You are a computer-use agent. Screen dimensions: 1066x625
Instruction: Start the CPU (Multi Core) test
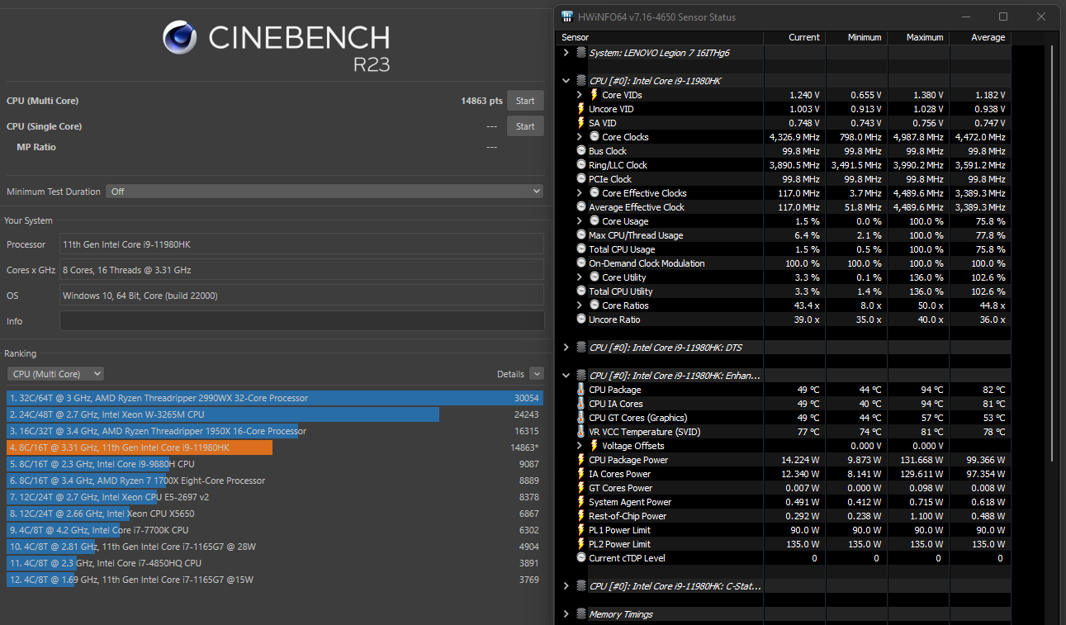(525, 101)
